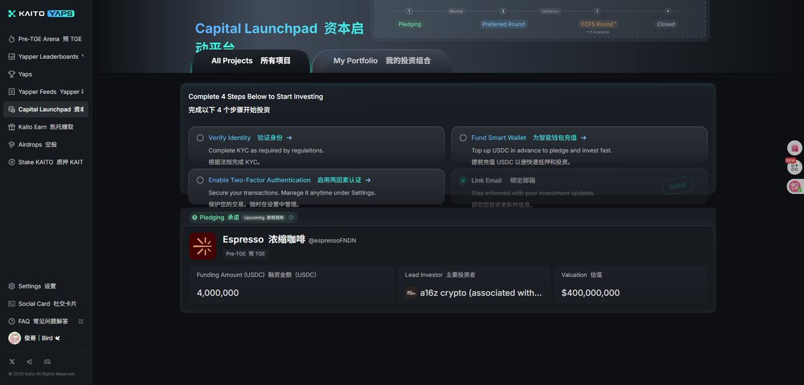Click the Settings gear icon
The height and width of the screenshot is (385, 804).
click(12, 286)
